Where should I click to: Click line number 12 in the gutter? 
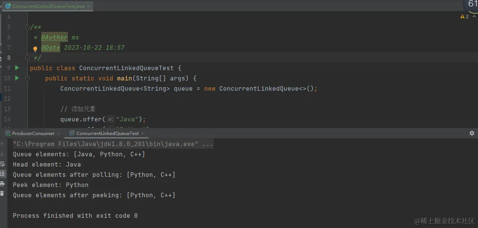click(x=7, y=99)
